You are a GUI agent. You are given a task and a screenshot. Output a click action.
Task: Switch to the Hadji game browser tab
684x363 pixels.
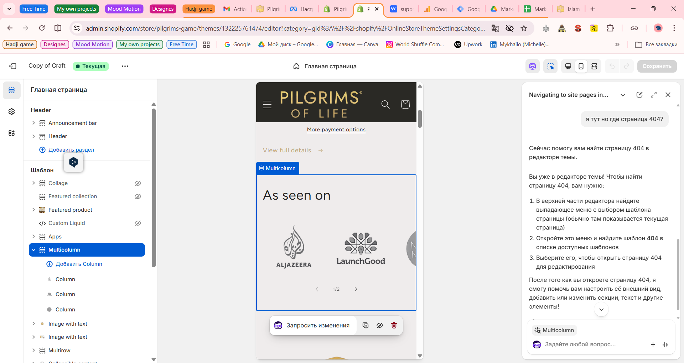tap(198, 9)
